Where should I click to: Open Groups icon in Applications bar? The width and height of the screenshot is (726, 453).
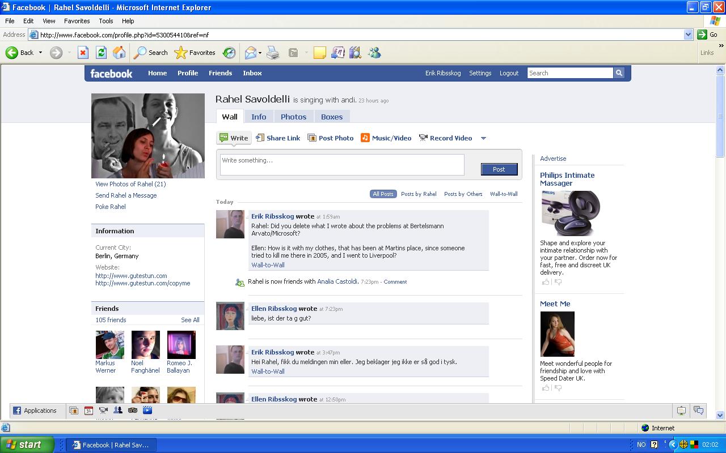(x=118, y=410)
